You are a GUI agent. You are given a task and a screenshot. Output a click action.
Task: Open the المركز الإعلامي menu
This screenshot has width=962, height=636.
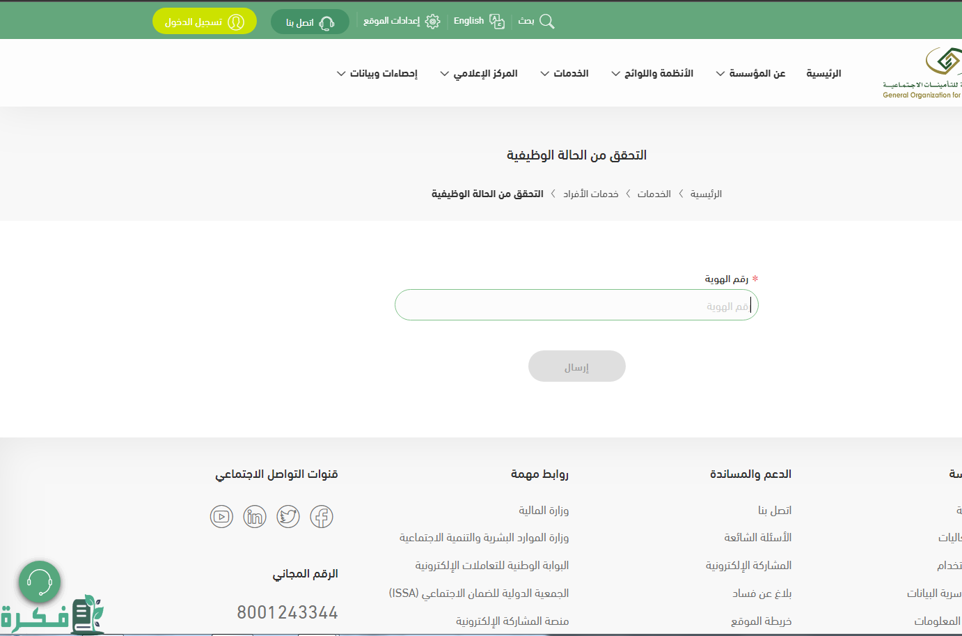pyautogui.click(x=479, y=74)
